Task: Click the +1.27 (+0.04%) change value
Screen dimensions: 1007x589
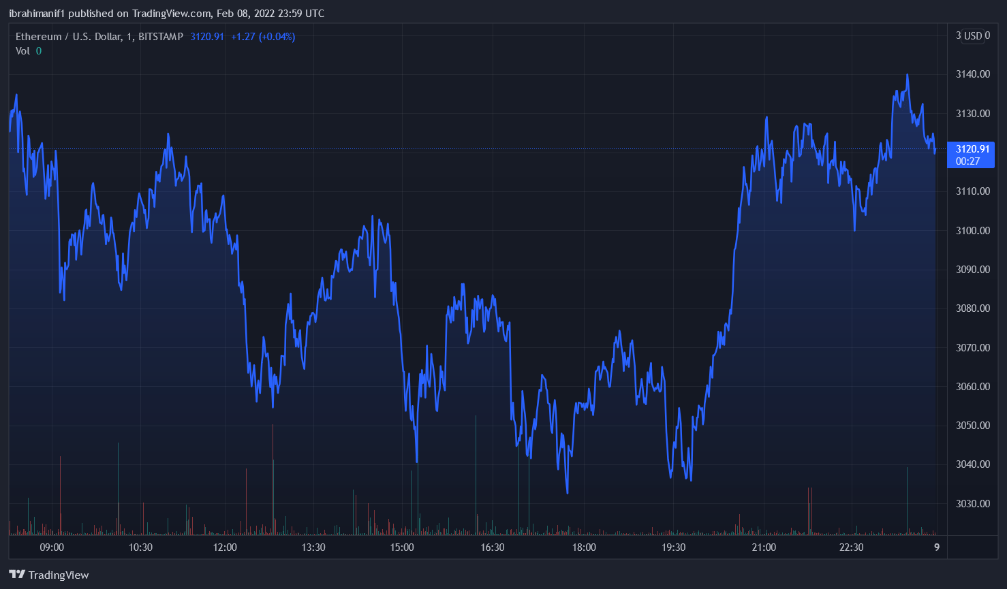Action: tap(263, 37)
